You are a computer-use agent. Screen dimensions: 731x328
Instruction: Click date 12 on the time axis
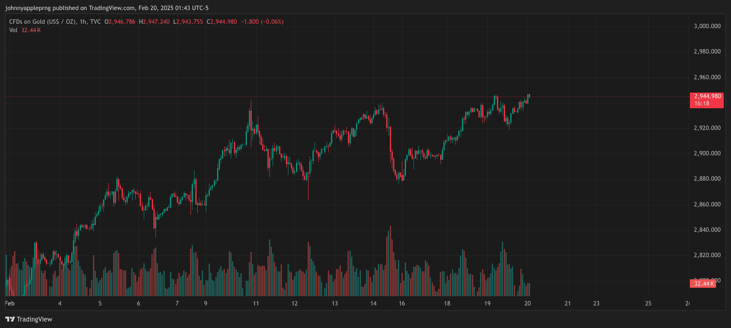pos(294,303)
